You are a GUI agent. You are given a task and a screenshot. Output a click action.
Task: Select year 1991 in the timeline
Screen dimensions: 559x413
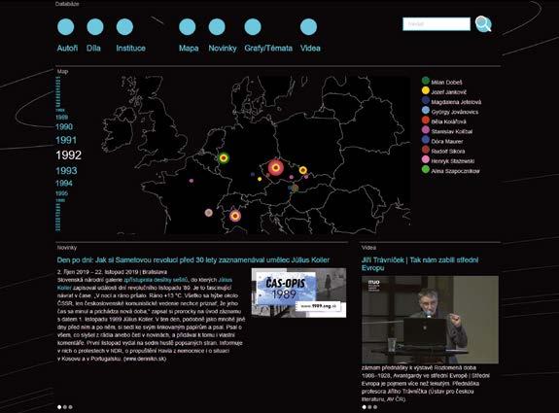pyautogui.click(x=66, y=140)
